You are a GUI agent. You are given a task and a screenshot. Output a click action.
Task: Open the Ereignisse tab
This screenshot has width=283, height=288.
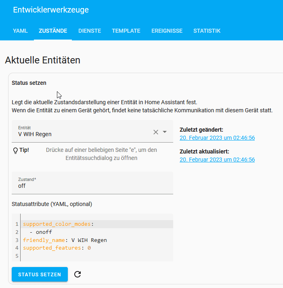point(167,31)
